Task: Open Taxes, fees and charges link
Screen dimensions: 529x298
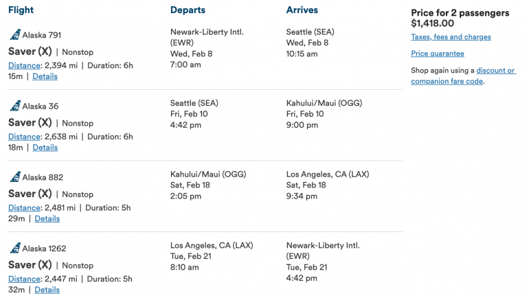Action: (x=451, y=37)
